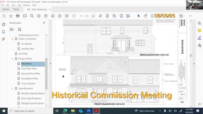Select the Elevations bookmark

pyautogui.click(x=26, y=64)
